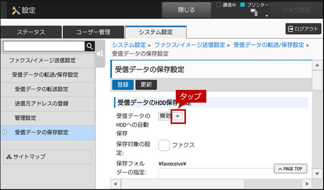
Task: Click the save folder path input field
Action: tap(232, 174)
